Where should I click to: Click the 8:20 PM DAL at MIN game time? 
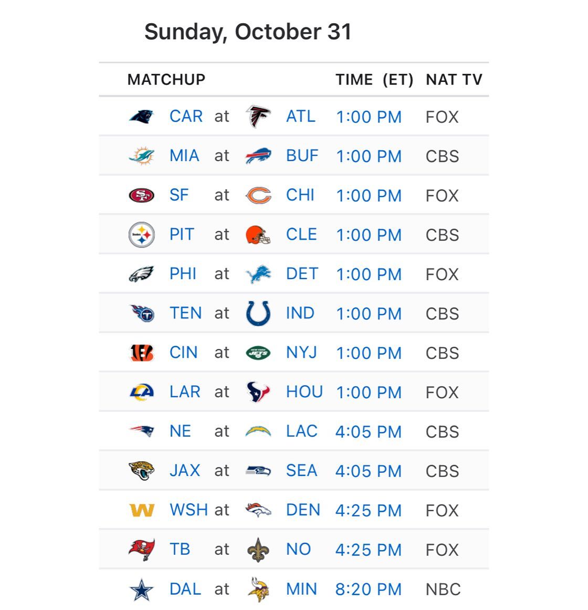click(x=369, y=590)
